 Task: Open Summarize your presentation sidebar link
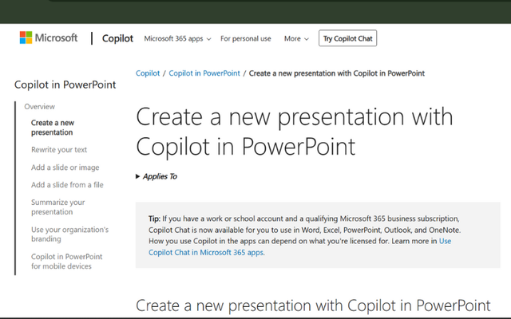pyautogui.click(x=58, y=207)
